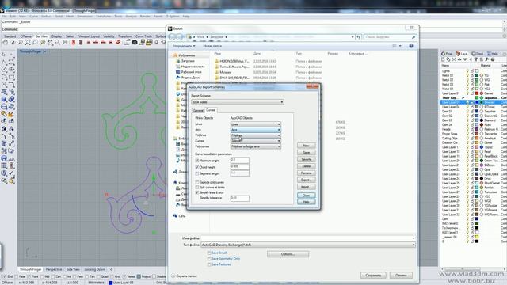
Task: Switch to the Perspective viewport tab
Action: (54, 269)
